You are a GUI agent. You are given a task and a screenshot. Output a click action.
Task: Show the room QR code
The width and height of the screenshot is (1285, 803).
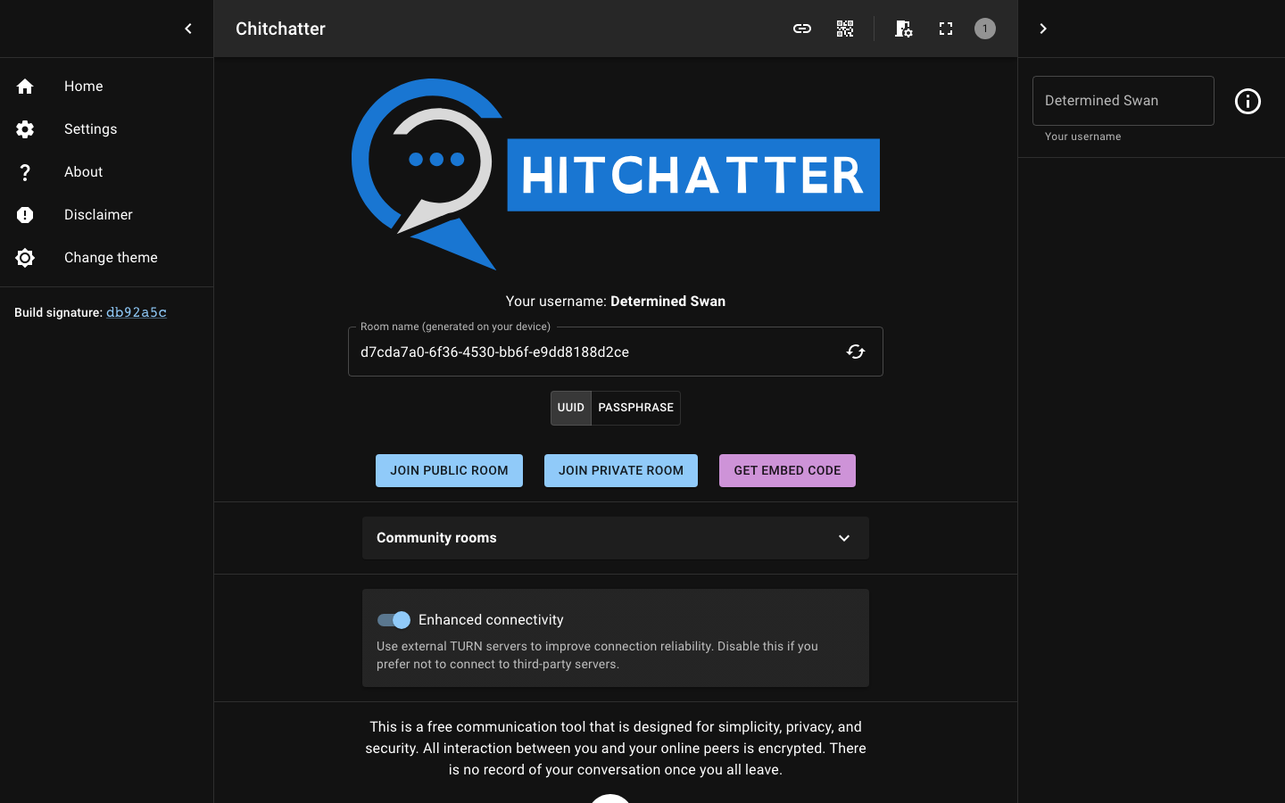point(844,29)
